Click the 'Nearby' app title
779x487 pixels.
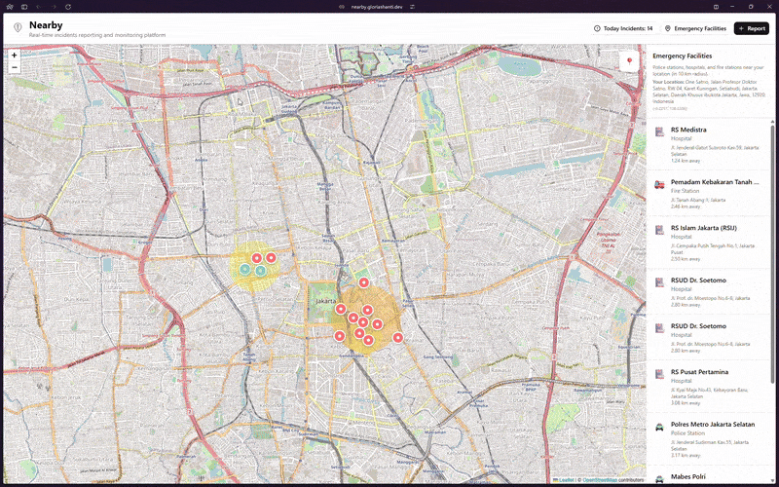pyautogui.click(x=46, y=25)
